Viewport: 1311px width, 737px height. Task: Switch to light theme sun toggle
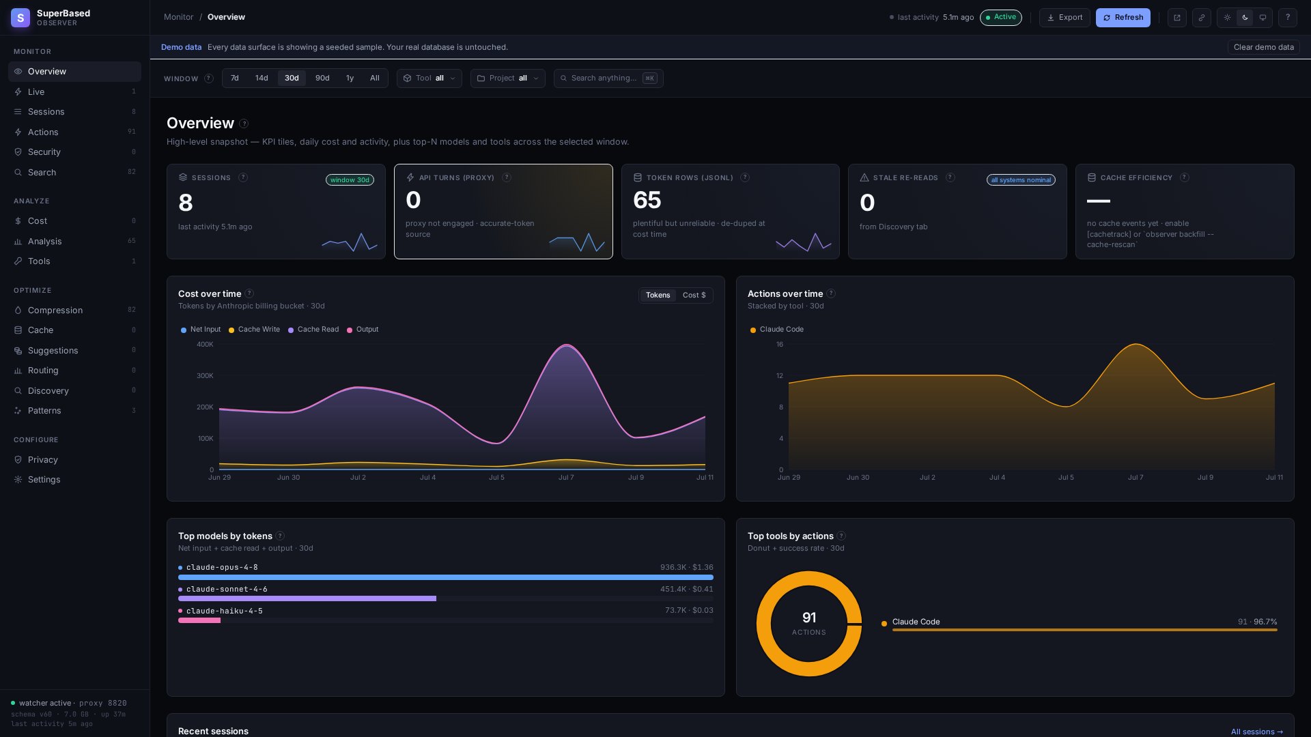[x=1227, y=18]
